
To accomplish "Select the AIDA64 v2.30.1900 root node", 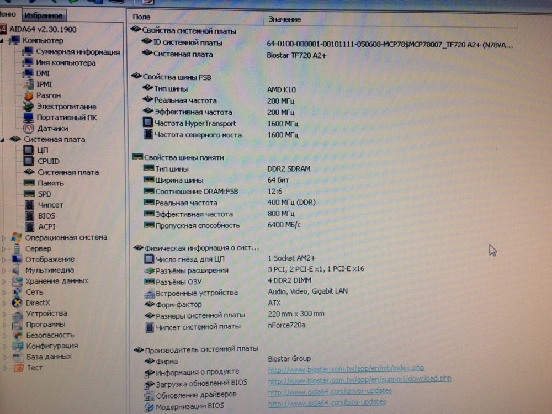I will (43, 29).
